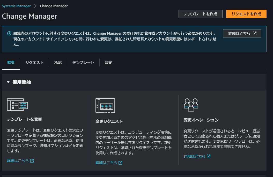Click the テンプレートを作成 button

point(201,14)
